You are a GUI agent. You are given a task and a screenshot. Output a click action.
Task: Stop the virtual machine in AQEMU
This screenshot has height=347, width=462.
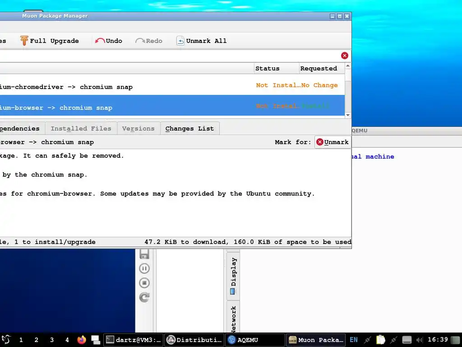point(144,283)
